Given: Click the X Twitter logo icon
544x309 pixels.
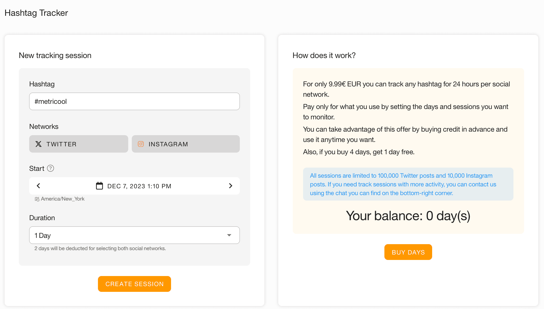Looking at the screenshot, I should [x=38, y=144].
